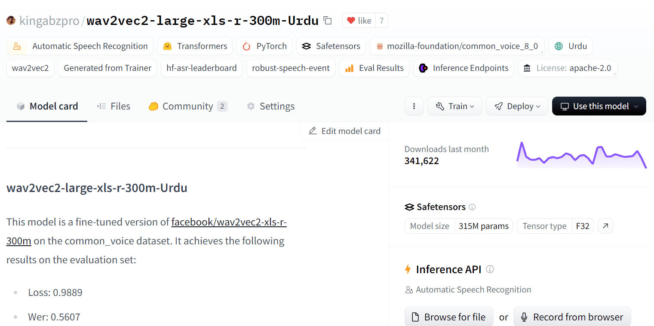Open the three-dot more options menu
Viewport: 654px width, 326px height.
pos(414,106)
